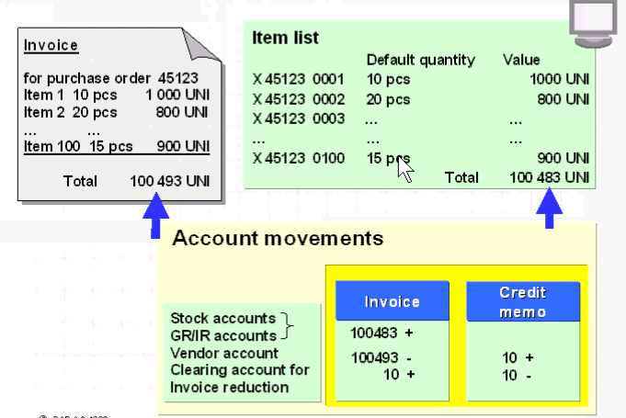Click the blue 'Credit memo' column header

(523, 301)
